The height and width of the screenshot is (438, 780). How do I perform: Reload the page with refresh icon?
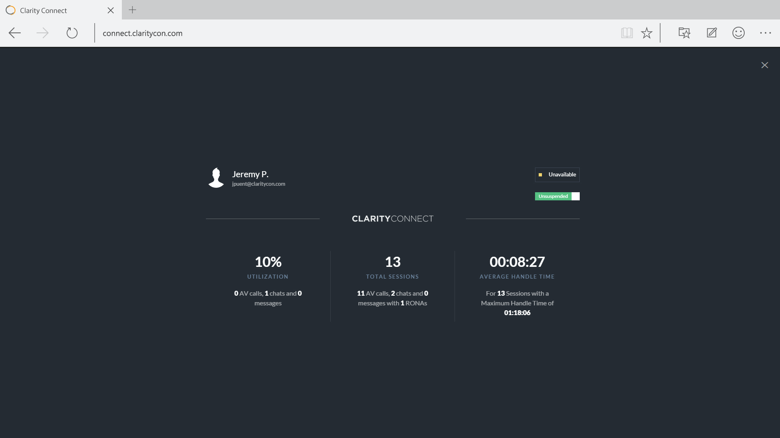pyautogui.click(x=72, y=33)
